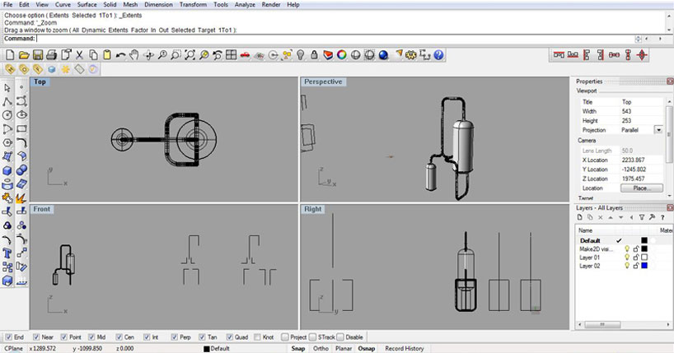Select the pointer arrow tool

coord(7,87)
